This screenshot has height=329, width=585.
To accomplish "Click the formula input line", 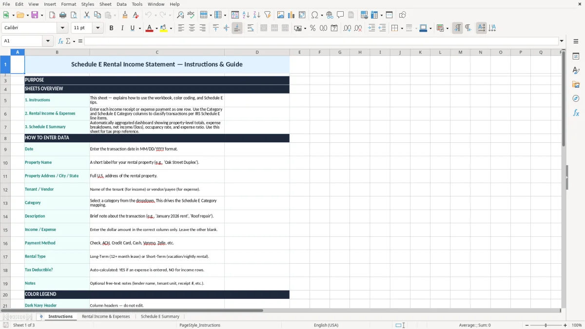I will [x=321, y=41].
